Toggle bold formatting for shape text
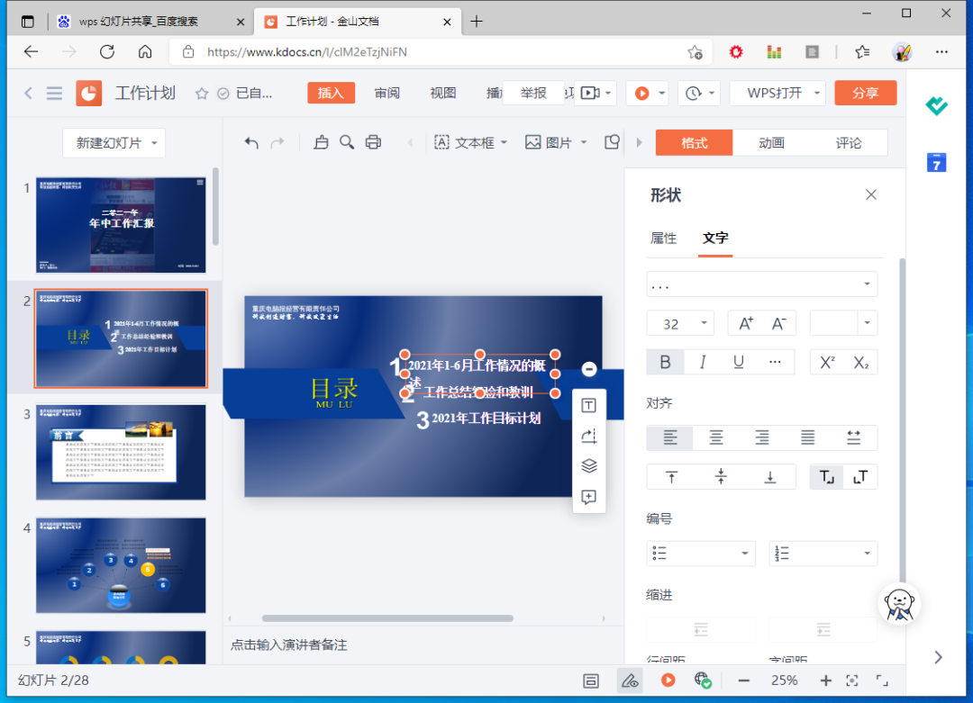This screenshot has width=973, height=703. click(x=665, y=361)
